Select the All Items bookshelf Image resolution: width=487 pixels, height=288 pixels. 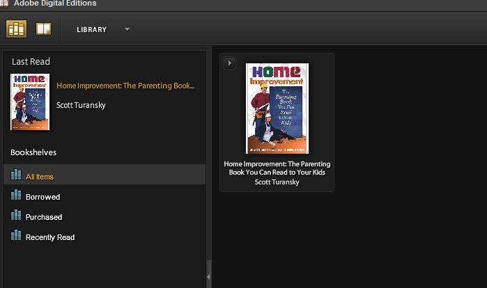(105, 175)
